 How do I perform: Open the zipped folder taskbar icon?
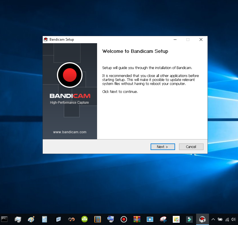coord(176,219)
